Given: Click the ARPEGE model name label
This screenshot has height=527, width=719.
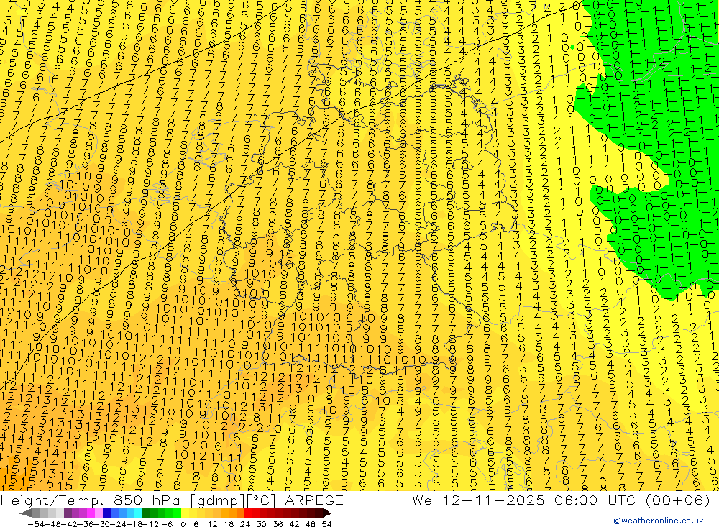Looking at the screenshot, I should click(314, 500).
